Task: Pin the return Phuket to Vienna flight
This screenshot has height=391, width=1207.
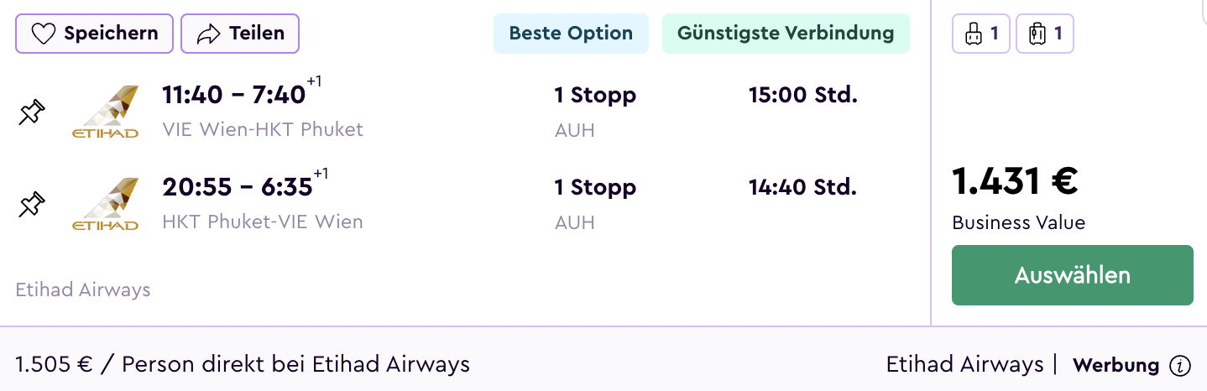Action: coord(32,205)
